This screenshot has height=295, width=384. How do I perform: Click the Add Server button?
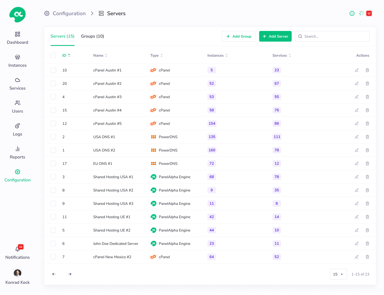(275, 36)
